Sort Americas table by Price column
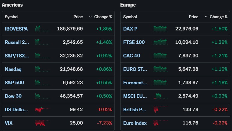Viewport: 232px width, 131px height. coord(78,17)
